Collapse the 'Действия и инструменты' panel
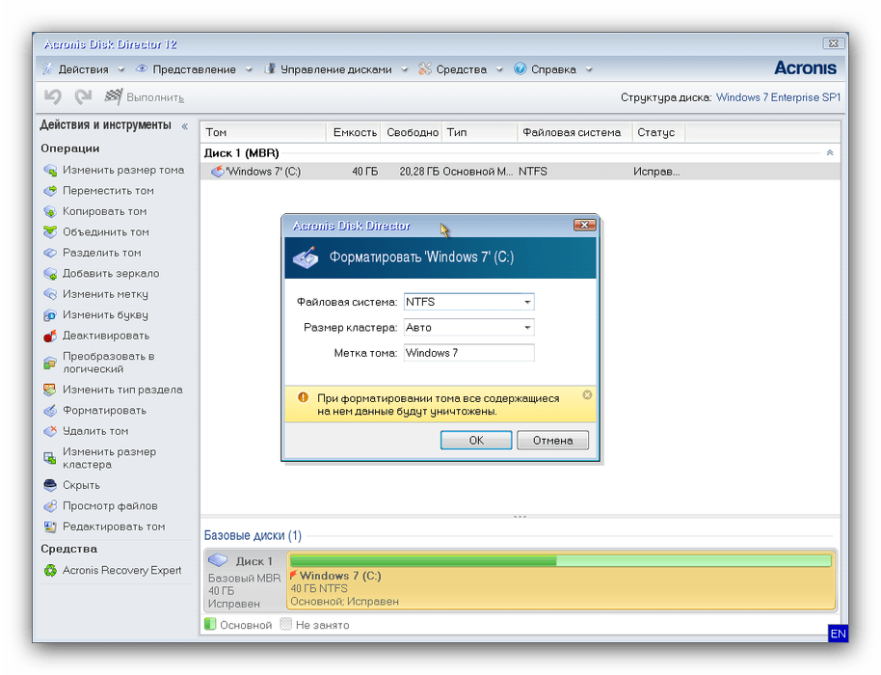 pyautogui.click(x=184, y=125)
